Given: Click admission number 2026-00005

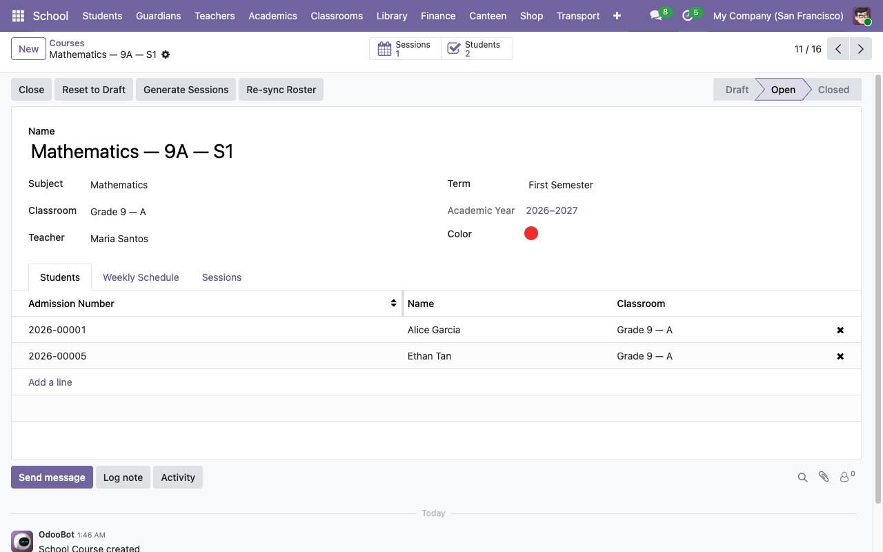Looking at the screenshot, I should pyautogui.click(x=57, y=356).
